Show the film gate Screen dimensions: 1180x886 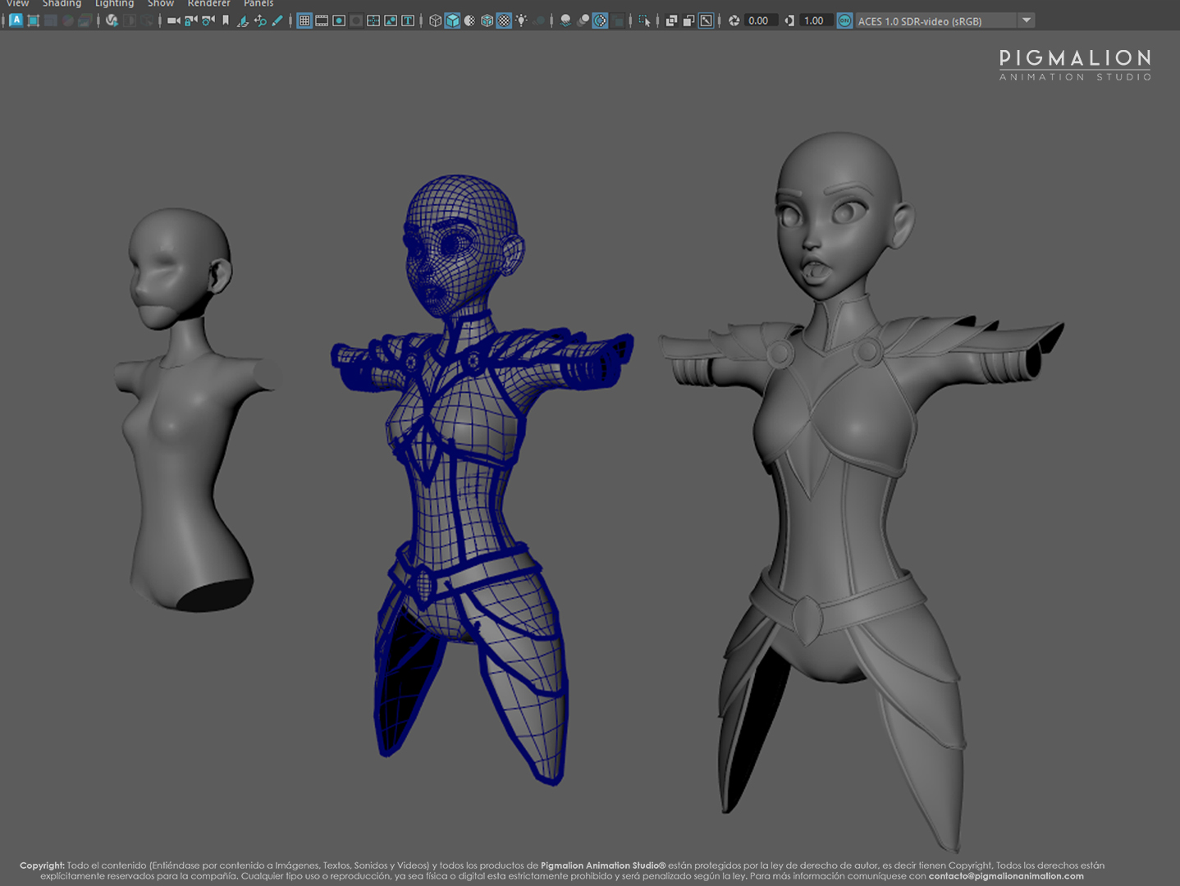[321, 21]
